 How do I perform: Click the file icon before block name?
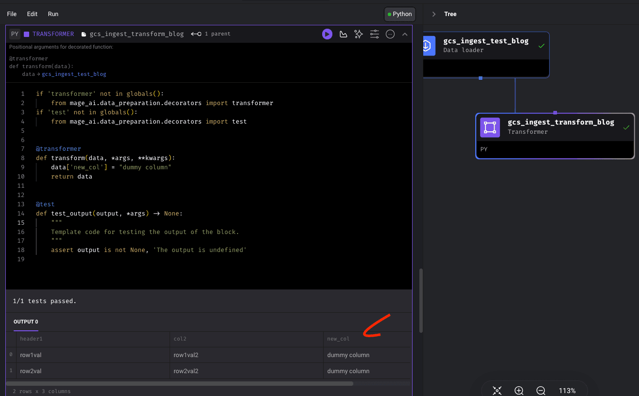84,34
